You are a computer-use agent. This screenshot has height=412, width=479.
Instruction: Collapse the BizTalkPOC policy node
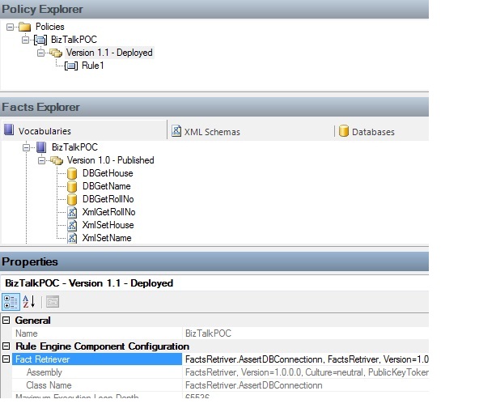tap(26, 40)
